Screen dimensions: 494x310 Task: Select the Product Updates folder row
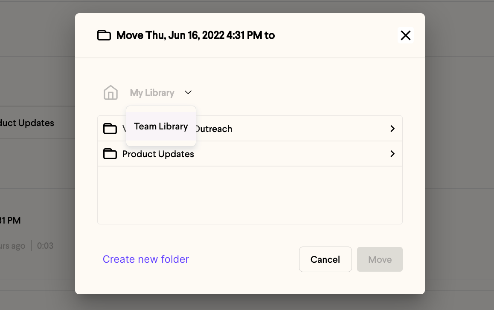[x=250, y=154]
